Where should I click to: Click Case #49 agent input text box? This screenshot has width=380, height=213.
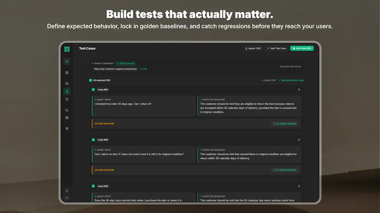pos(143,155)
